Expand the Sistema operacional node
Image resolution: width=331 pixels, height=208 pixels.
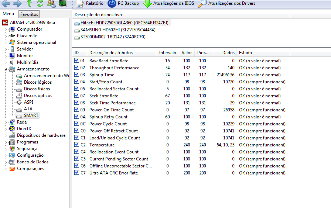point(6,43)
